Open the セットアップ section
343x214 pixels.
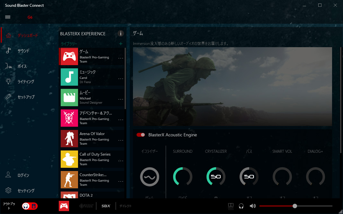(x=26, y=97)
